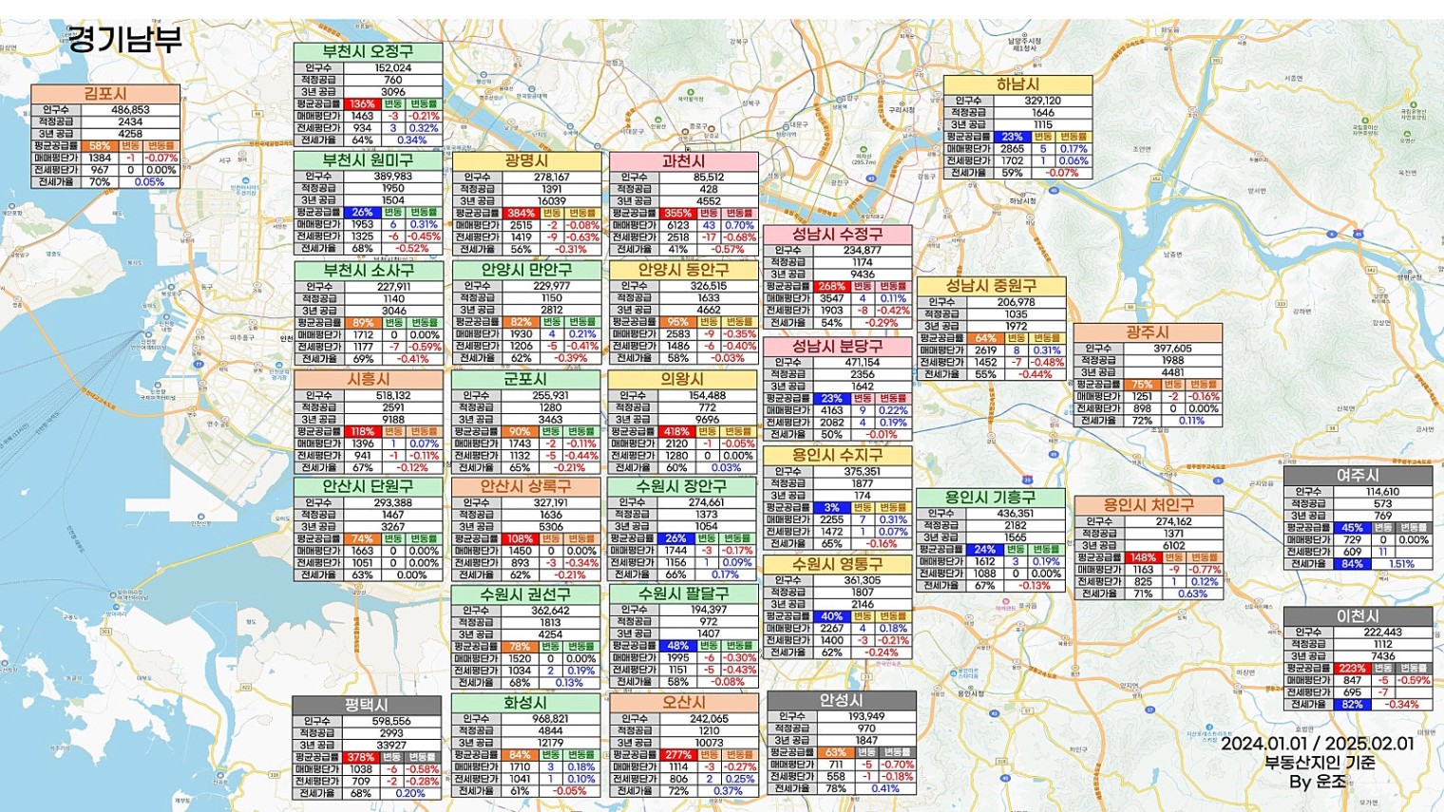Click red 378% cell in 평택시
Image resolution: width=1444 pixels, height=812 pixels.
[361, 758]
